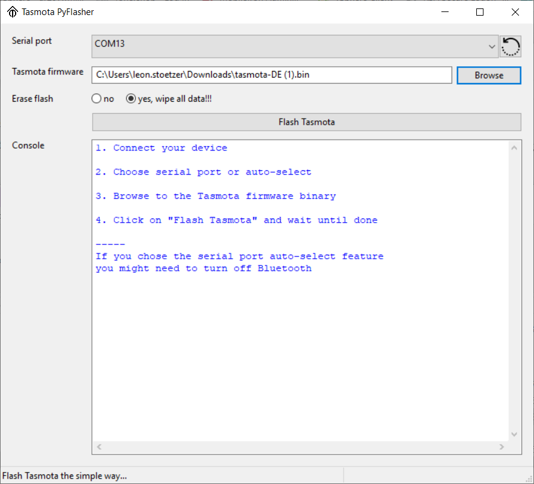Click the 'Erase flash' label
Screen dimensions: 534x484
pos(32,99)
